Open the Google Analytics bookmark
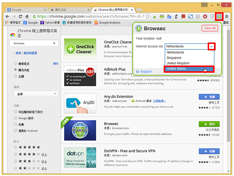 click(x=107, y=23)
